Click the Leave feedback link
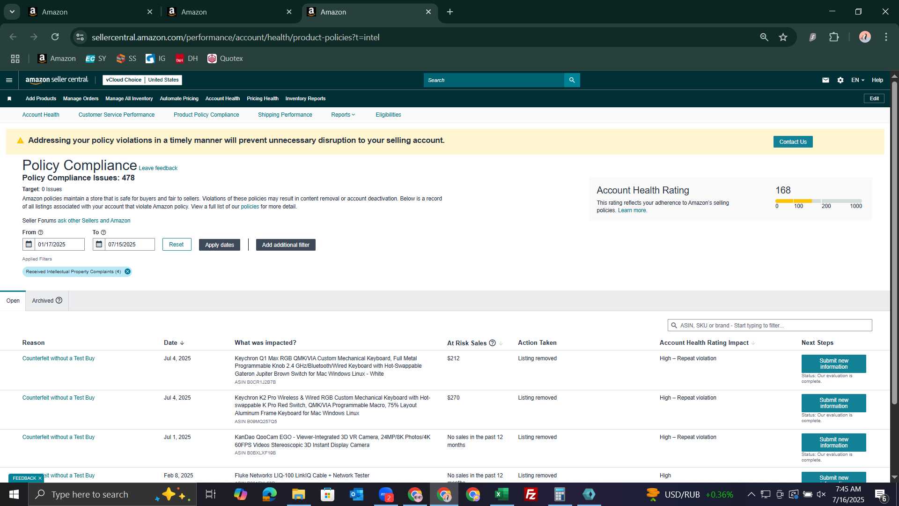Viewport: 899px width, 506px height. (x=158, y=168)
